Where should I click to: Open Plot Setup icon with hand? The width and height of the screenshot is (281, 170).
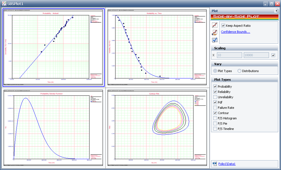(x=215, y=33)
